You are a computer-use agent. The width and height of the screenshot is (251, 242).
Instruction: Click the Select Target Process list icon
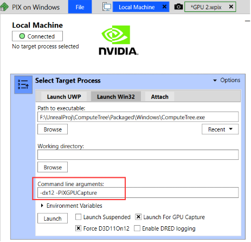(23, 85)
